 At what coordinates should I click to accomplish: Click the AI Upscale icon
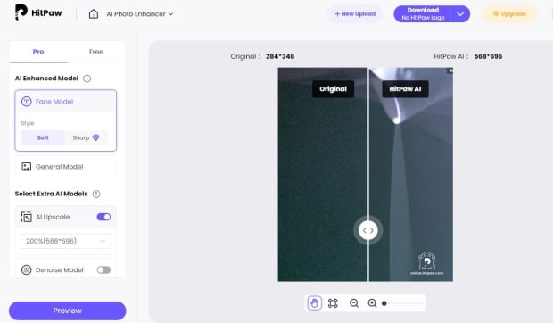27,217
